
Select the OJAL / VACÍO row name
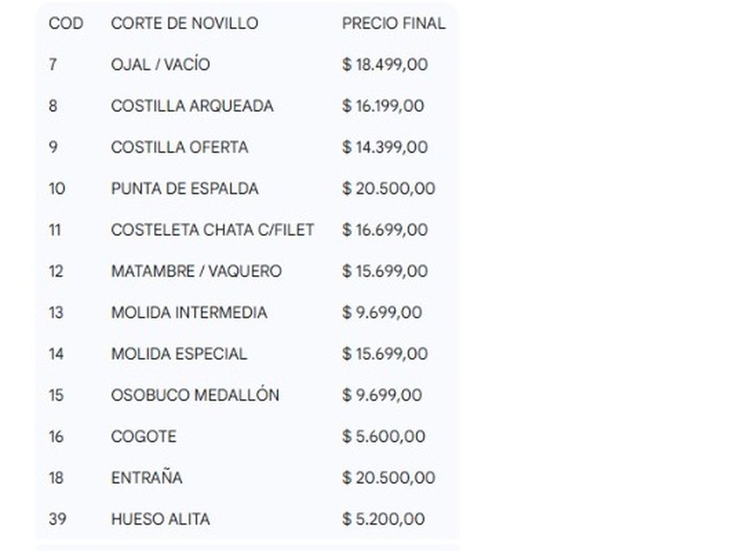(160, 65)
